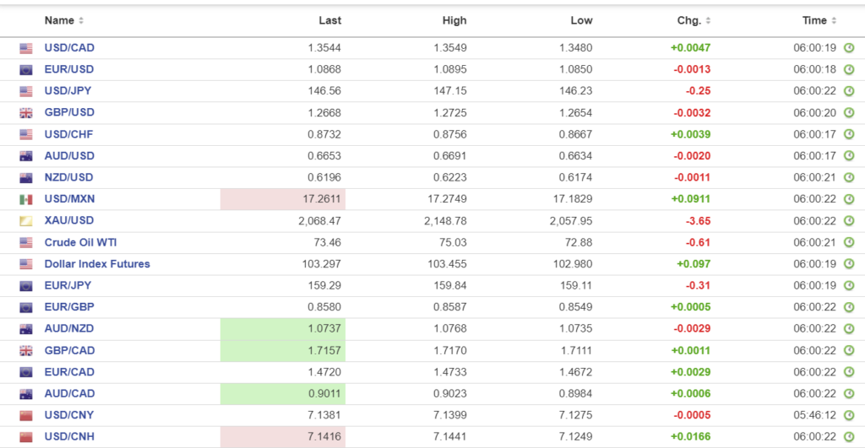Open the USD/JPY pair link
This screenshot has width=865, height=448.
point(68,91)
